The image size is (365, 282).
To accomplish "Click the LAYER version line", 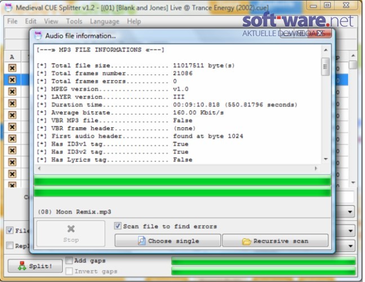I will pos(110,97).
